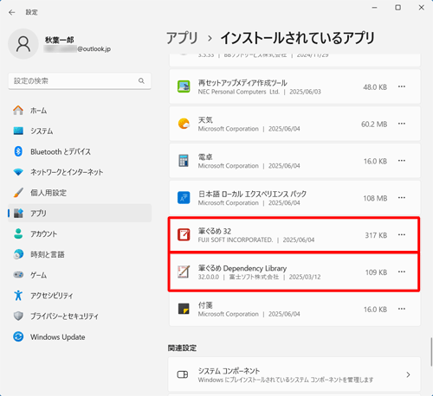Click the 電卓 calculator app icon
The height and width of the screenshot is (396, 433).
pos(184,161)
